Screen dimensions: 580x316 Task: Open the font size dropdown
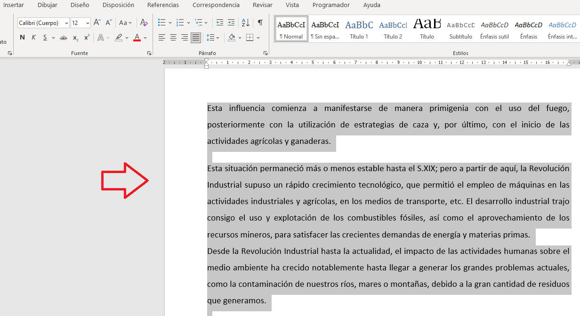pos(88,23)
